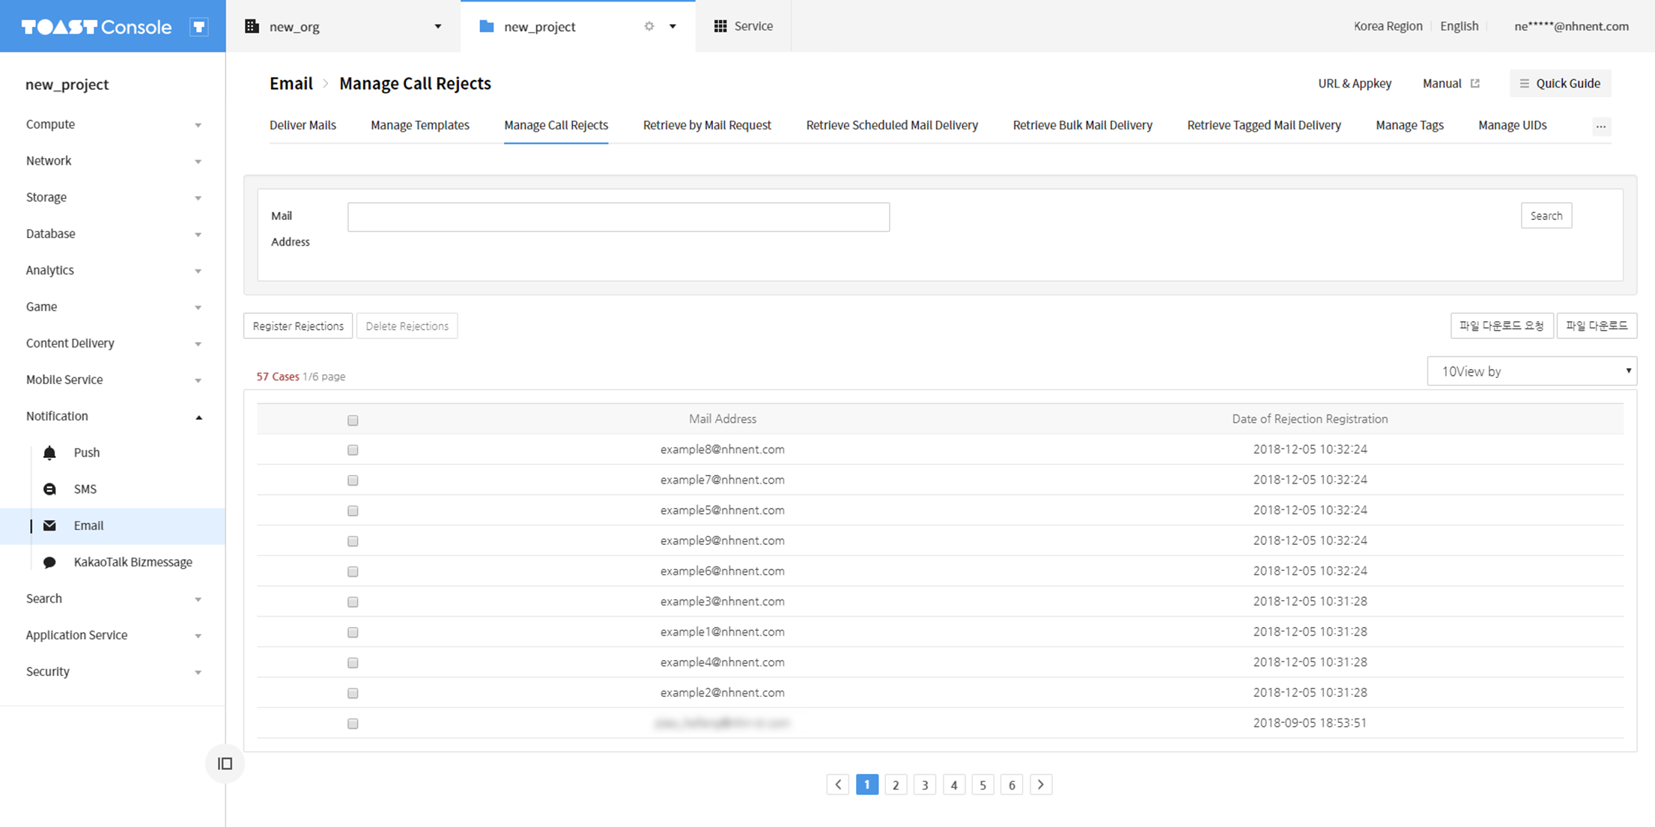Click the KakaoTalk Bizmessage bubble icon
Screen dimensions: 1655x827
49,562
